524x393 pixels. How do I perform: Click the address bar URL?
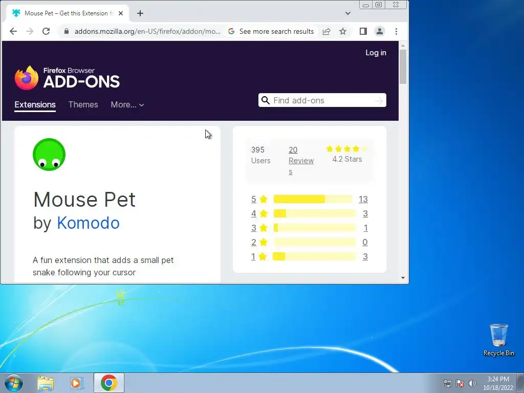pyautogui.click(x=147, y=31)
